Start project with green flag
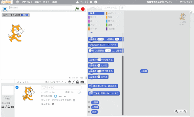This screenshot has height=117, width=194. pos(77,9)
